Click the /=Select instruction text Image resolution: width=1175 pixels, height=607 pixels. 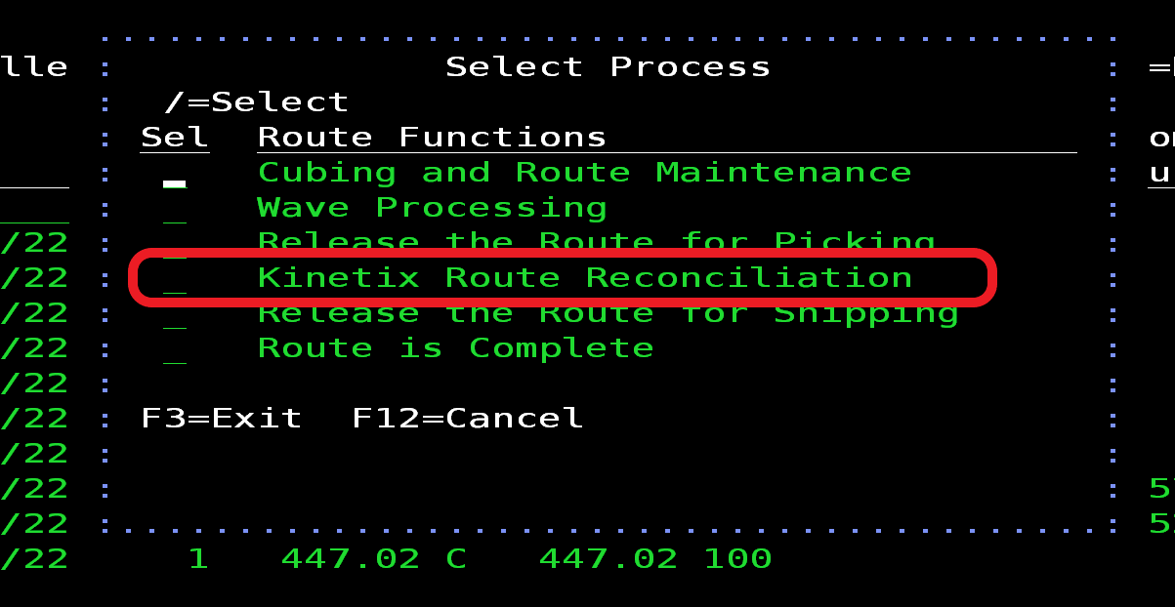[256, 102]
